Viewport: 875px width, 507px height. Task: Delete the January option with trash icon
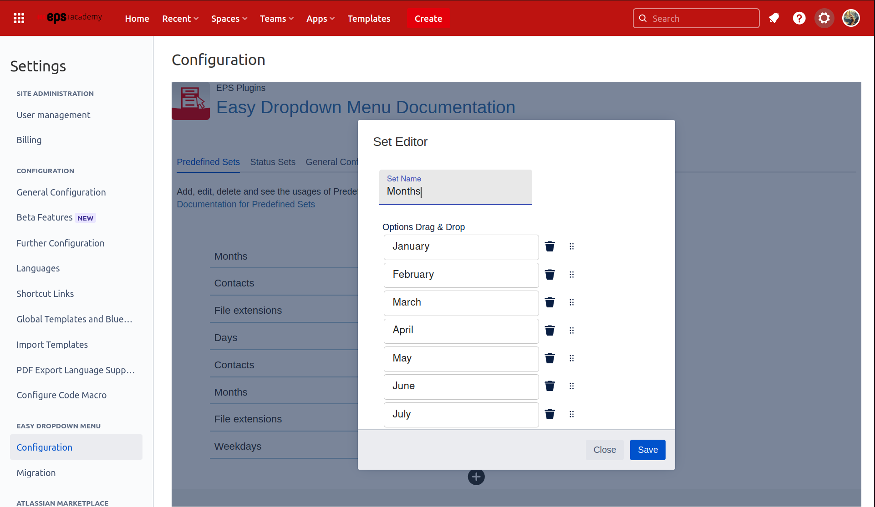click(549, 246)
